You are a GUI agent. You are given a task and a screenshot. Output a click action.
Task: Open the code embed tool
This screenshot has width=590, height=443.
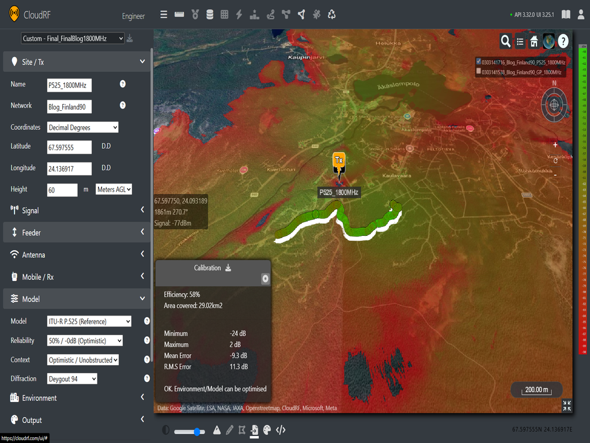pos(281,430)
